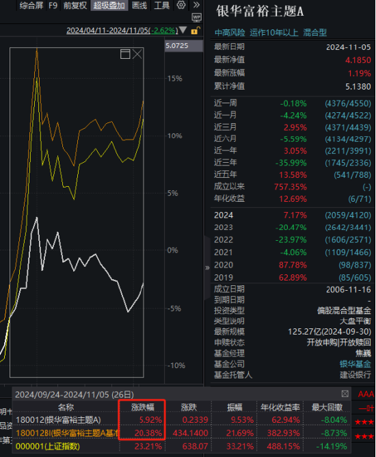This screenshot has width=376, height=457.
Task: Open the 工具 menu
Action: click(x=161, y=5)
